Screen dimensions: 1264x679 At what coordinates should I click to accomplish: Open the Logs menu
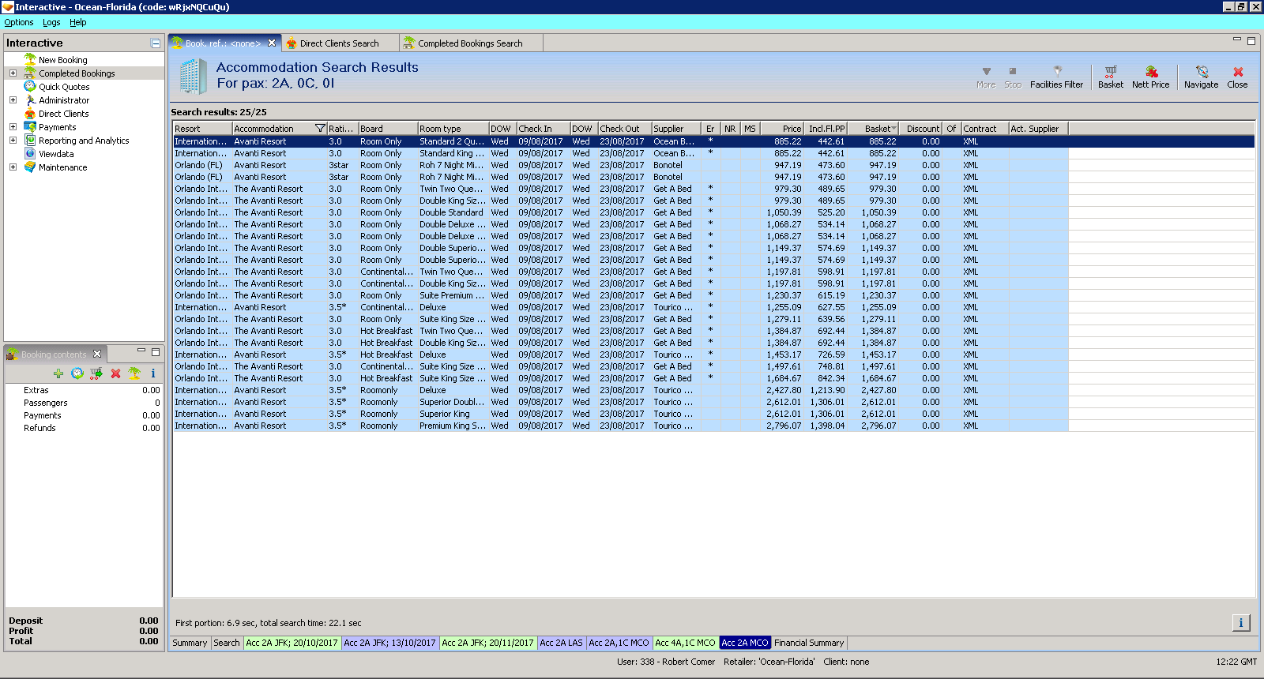tap(51, 22)
